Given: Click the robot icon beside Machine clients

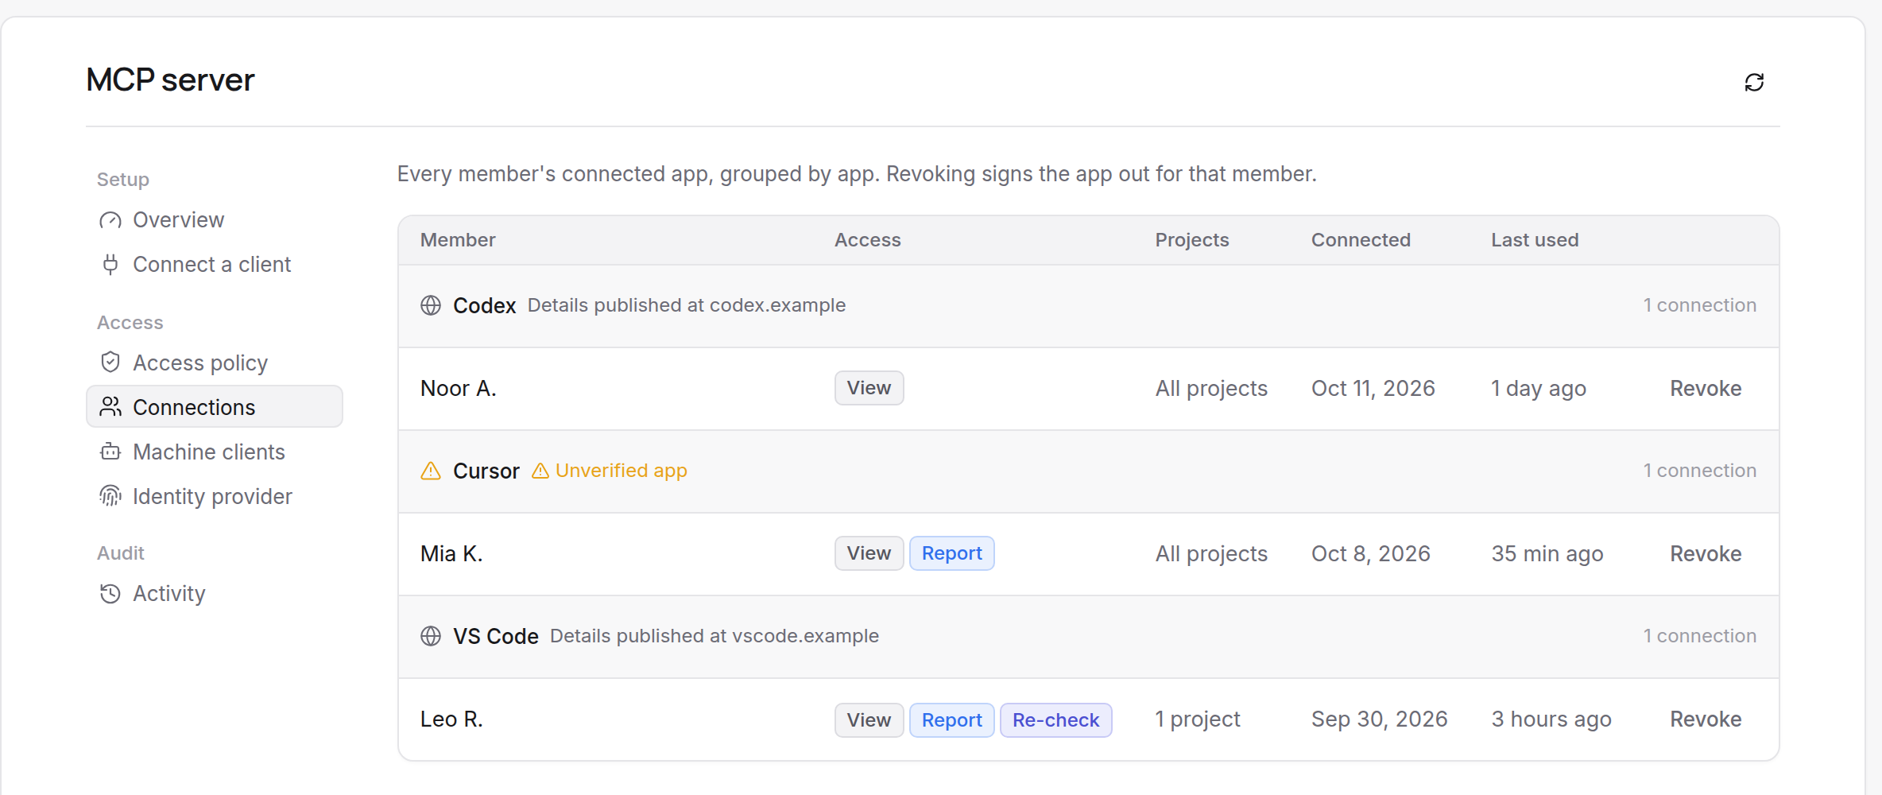Looking at the screenshot, I should point(110,452).
